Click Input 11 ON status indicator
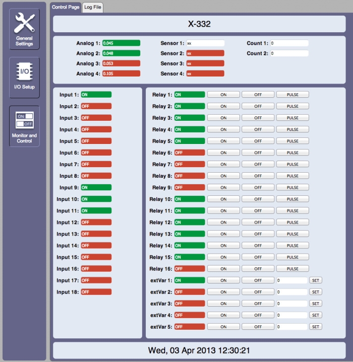 pyautogui.click(x=96, y=210)
